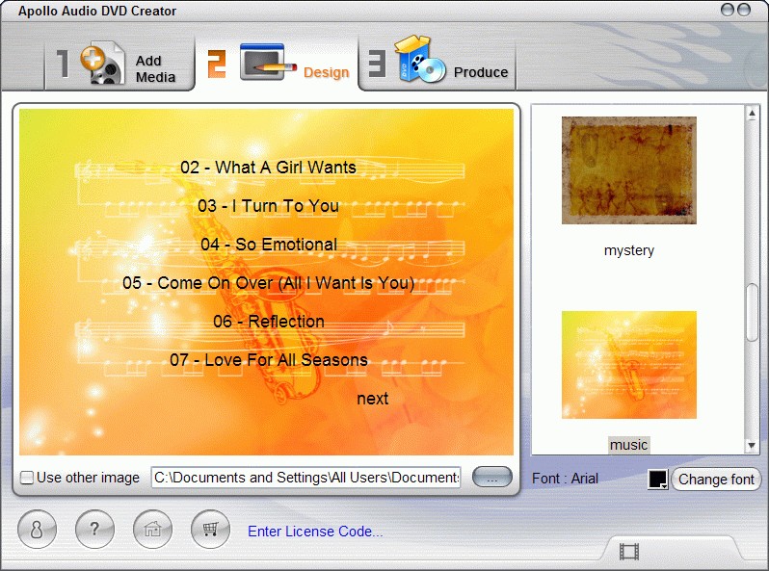Click the film and plus Add Media icon

pos(102,64)
